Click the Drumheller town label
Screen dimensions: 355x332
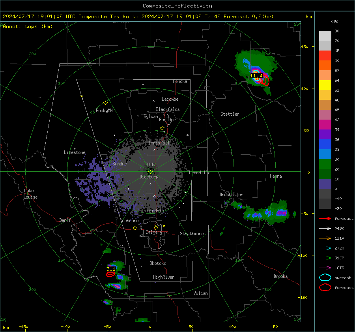coord(231,195)
